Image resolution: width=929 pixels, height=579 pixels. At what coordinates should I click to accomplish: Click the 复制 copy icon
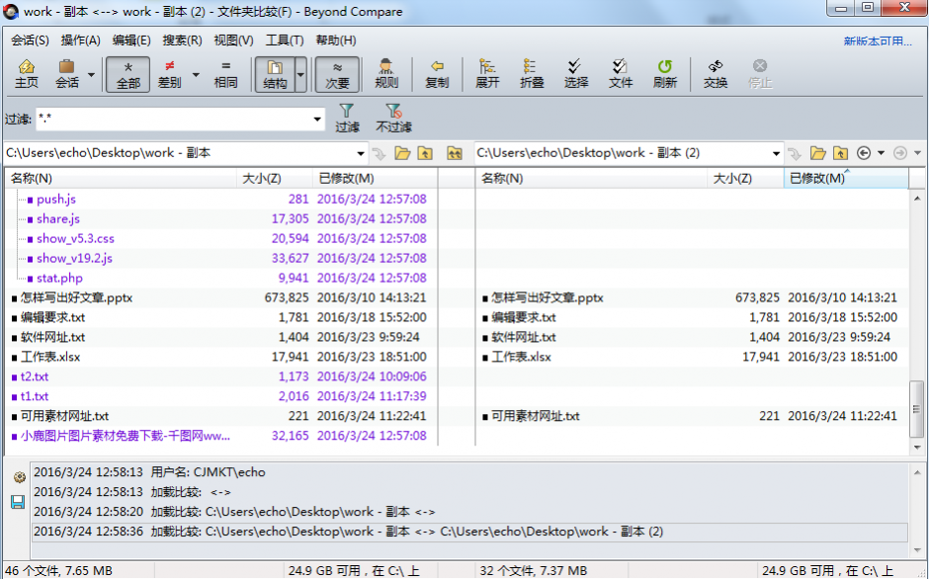pos(436,73)
